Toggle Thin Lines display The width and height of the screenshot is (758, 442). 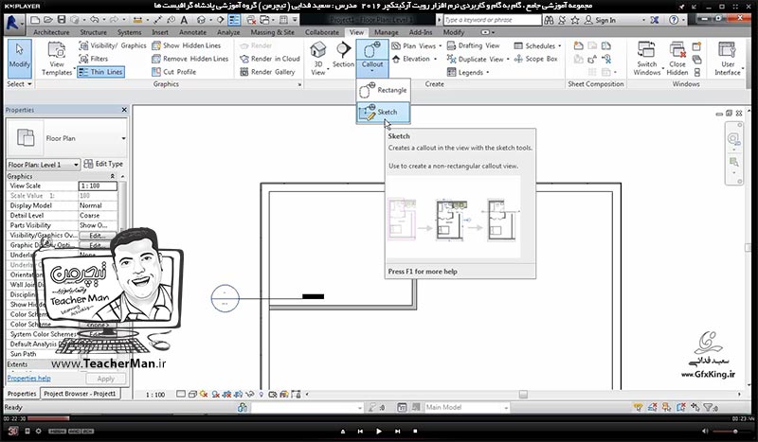click(x=101, y=72)
